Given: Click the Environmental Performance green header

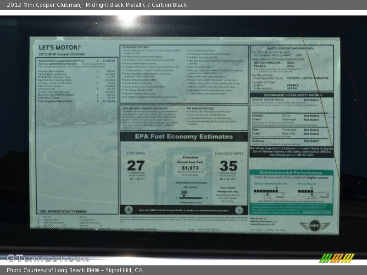Looking at the screenshot, I should click(291, 173).
